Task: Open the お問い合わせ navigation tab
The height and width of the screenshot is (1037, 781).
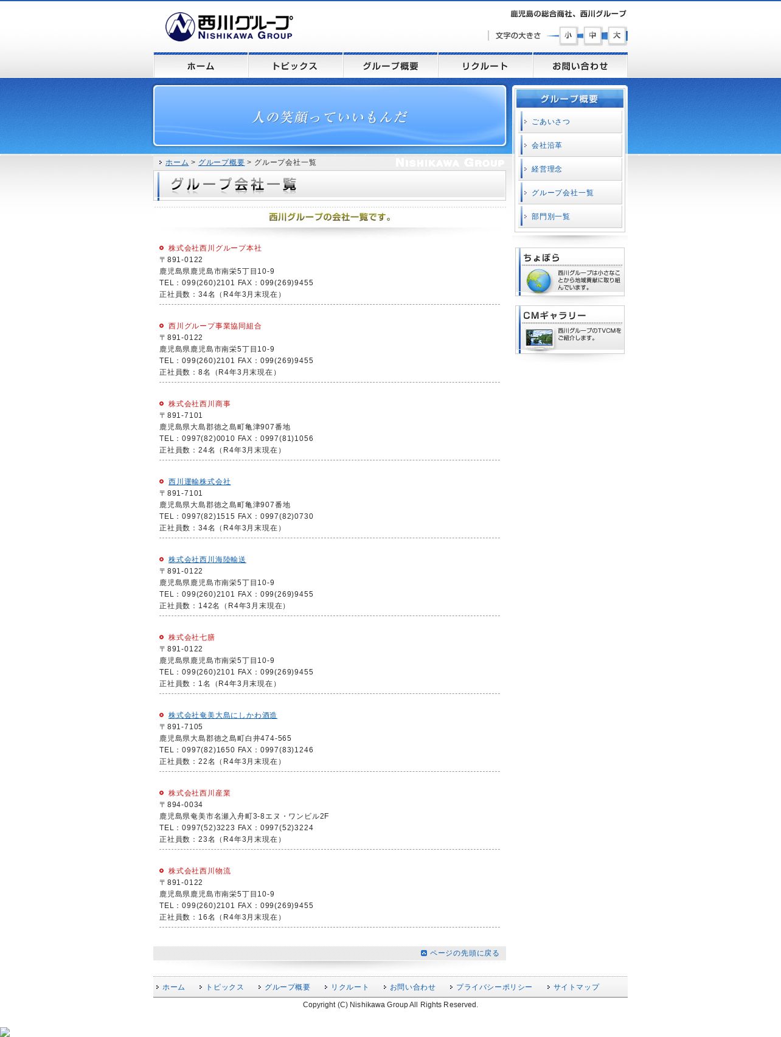Action: [580, 66]
